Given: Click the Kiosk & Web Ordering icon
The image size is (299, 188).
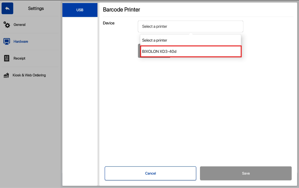Looking at the screenshot, I should click(x=6, y=75).
